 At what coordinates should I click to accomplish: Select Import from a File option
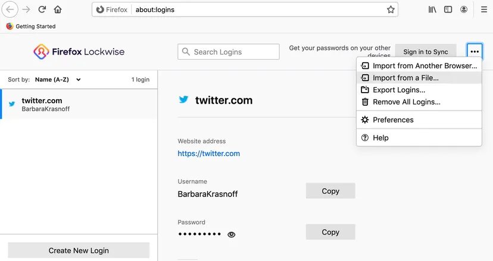pos(405,78)
